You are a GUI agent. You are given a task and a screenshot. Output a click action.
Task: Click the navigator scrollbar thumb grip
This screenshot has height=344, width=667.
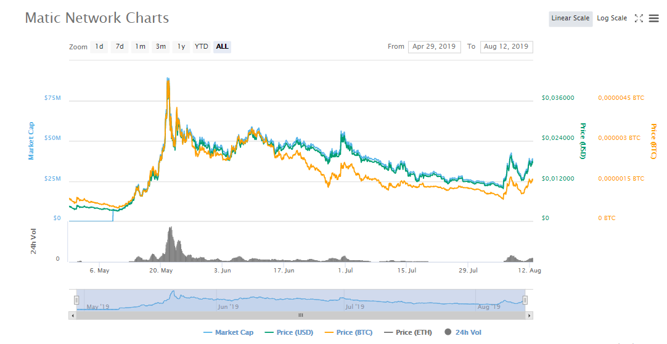pos(301,316)
